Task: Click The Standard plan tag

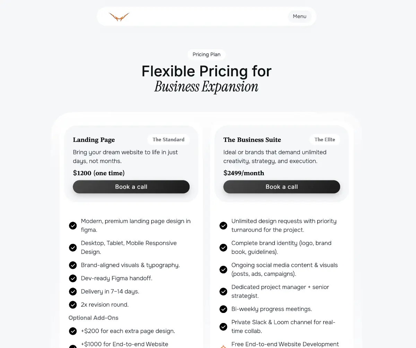Action: (x=168, y=139)
